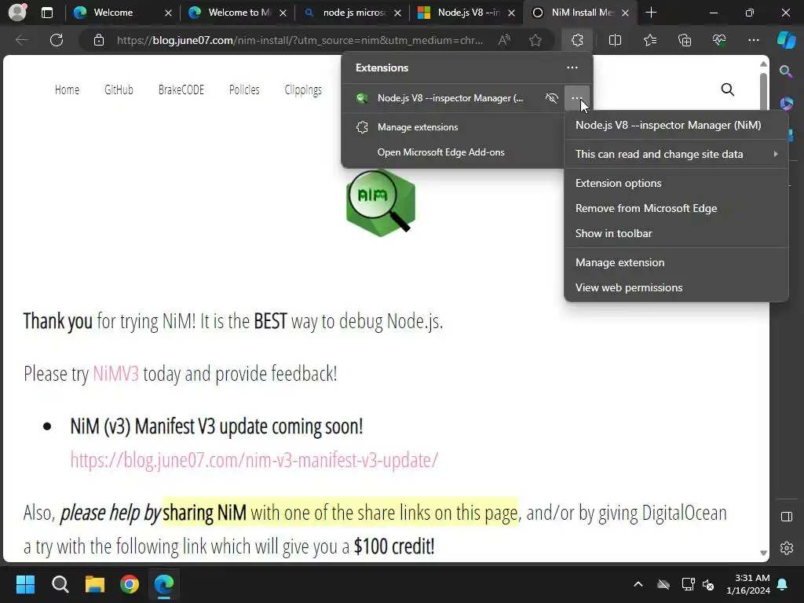This screenshot has width=804, height=603.
Task: Click the sidebar settings gear
Action: click(x=787, y=548)
